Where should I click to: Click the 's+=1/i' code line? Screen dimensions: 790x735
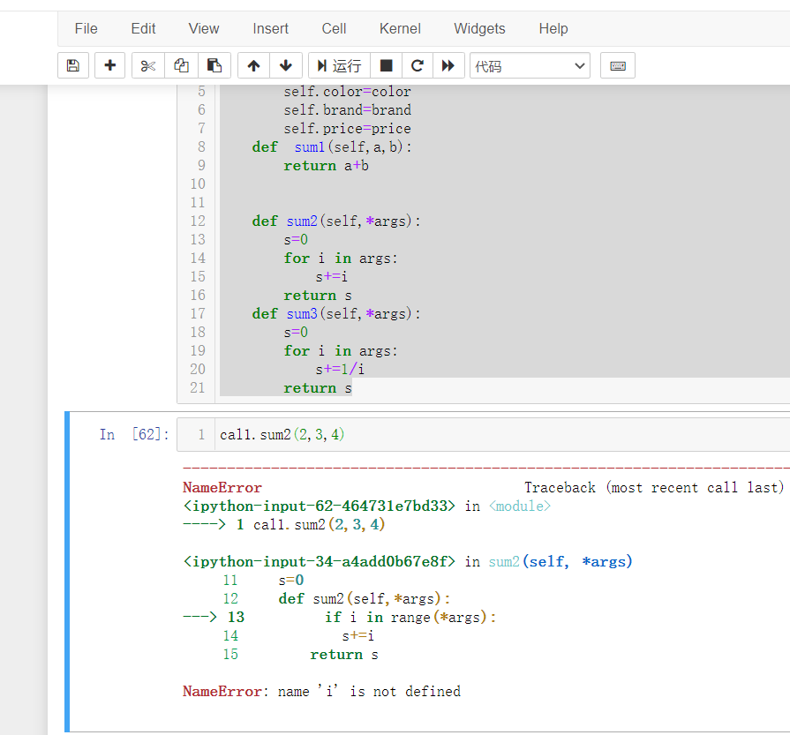pyautogui.click(x=340, y=369)
